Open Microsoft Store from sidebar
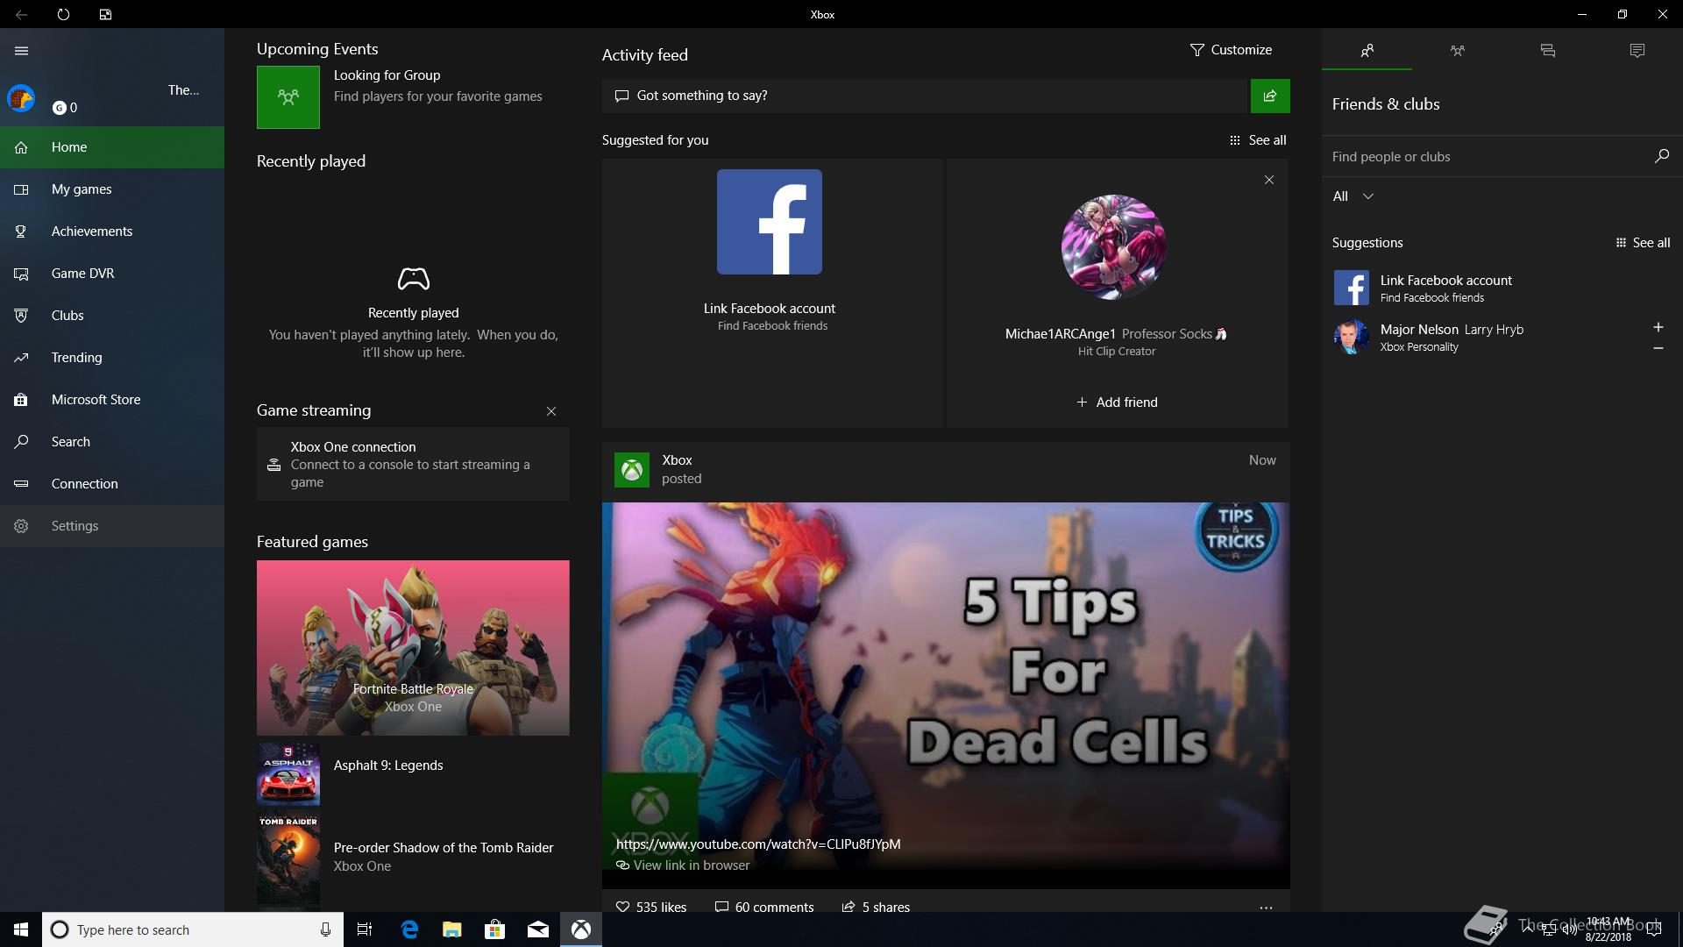Image resolution: width=1683 pixels, height=947 pixels. pos(112,400)
